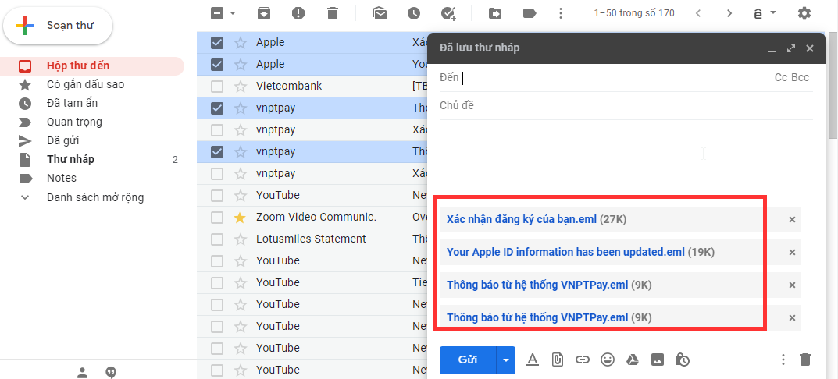Click the blue Gửi send button
This screenshot has width=838, height=379.
pyautogui.click(x=467, y=360)
